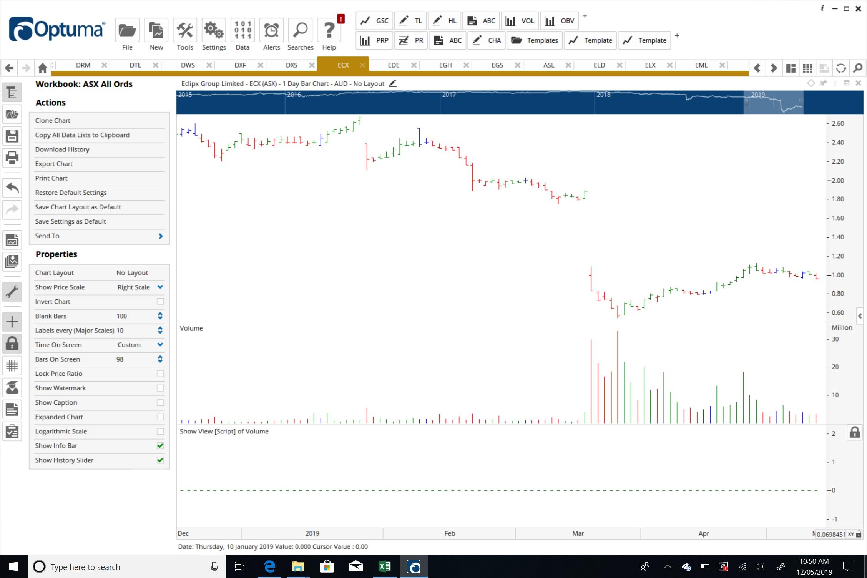Click the checklist clipboard sidebar icon
The width and height of the screenshot is (867, 578).
12,431
